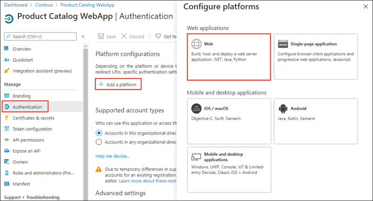Click the API permissions icon
Screen dimensions: 373x201
pyautogui.click(x=7, y=140)
